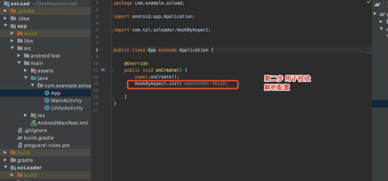388x181 pixels.
Task: Click the @Override annotation
Action: tap(136, 63)
